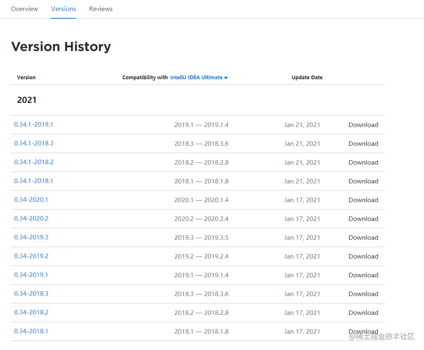424x350 pixels.
Task: Click the Jan 17, 2021 date of 0.34-2020.1
Action: (302, 200)
